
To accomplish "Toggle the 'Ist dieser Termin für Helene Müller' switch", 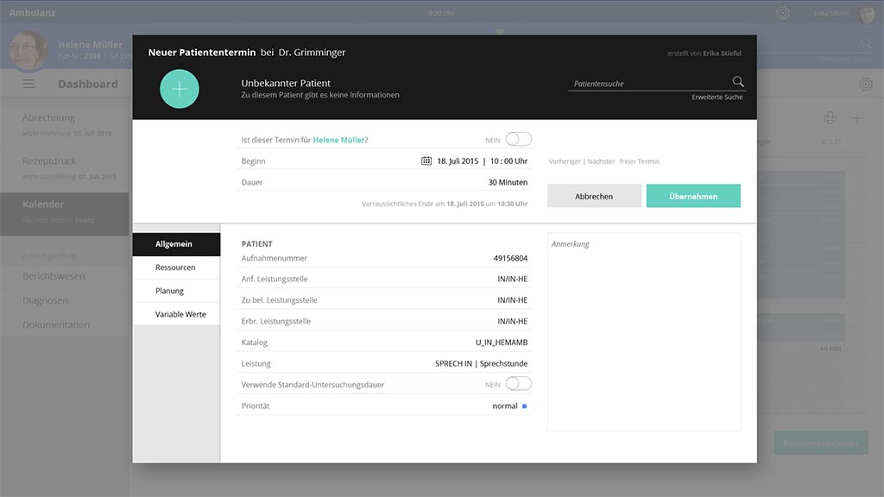I will coord(518,139).
